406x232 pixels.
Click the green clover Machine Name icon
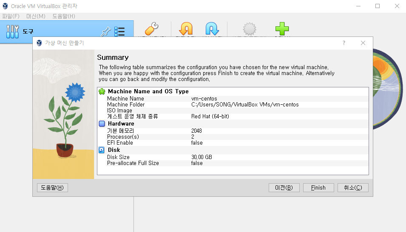[x=102, y=92]
